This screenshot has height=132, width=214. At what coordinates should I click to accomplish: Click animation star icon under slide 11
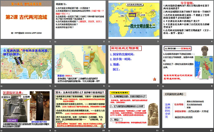109,131
